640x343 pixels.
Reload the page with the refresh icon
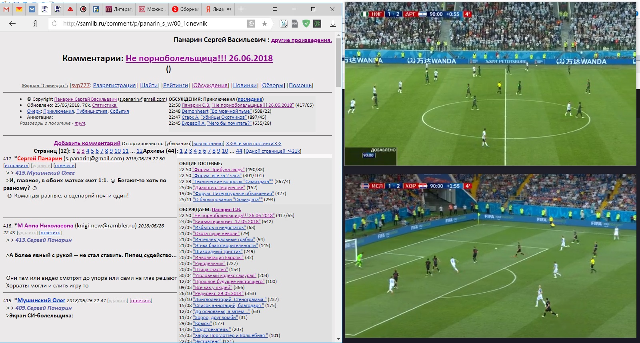[x=54, y=24]
